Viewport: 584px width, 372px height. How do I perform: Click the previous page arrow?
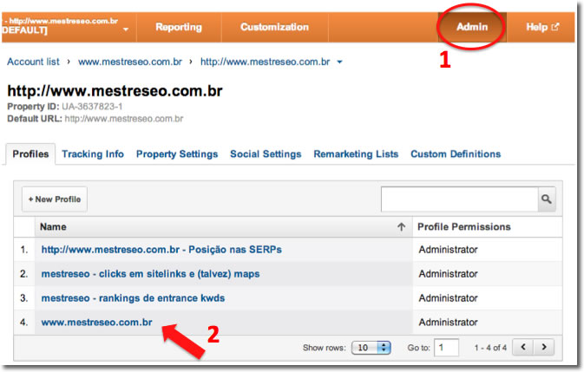[522, 347]
